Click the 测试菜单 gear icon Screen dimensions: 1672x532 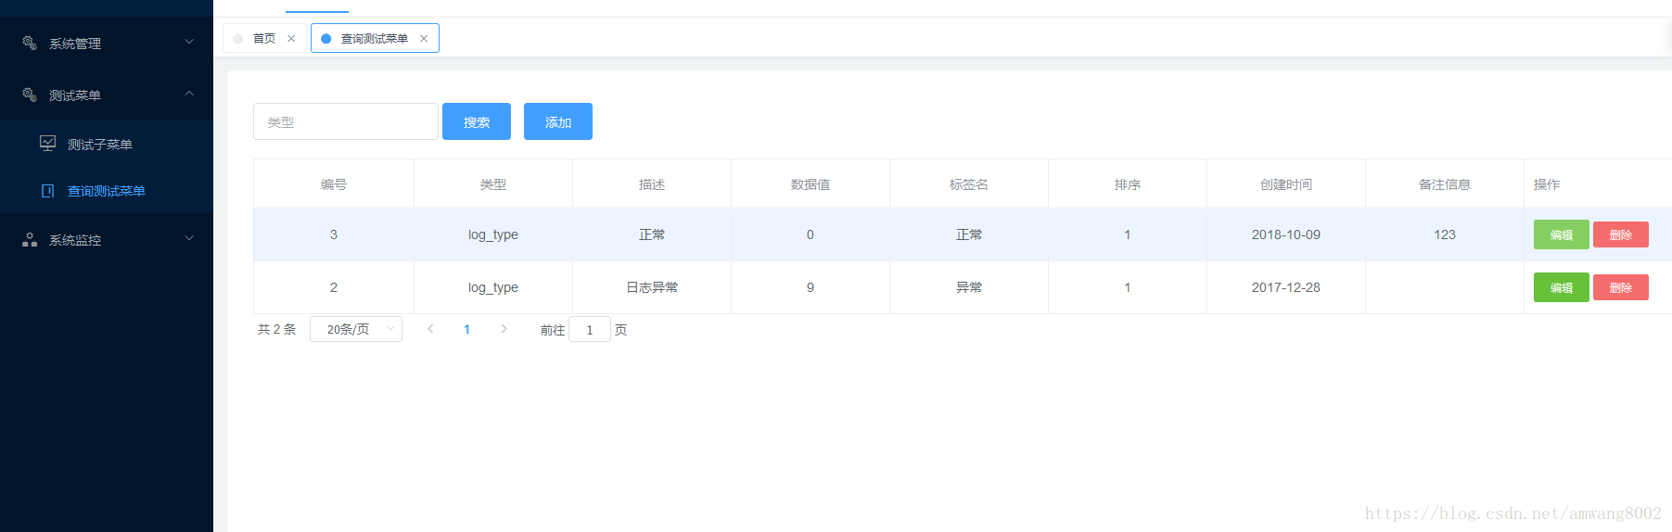tap(30, 95)
